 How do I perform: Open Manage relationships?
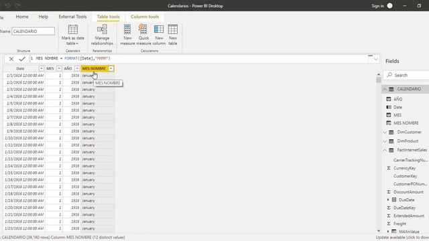102,35
